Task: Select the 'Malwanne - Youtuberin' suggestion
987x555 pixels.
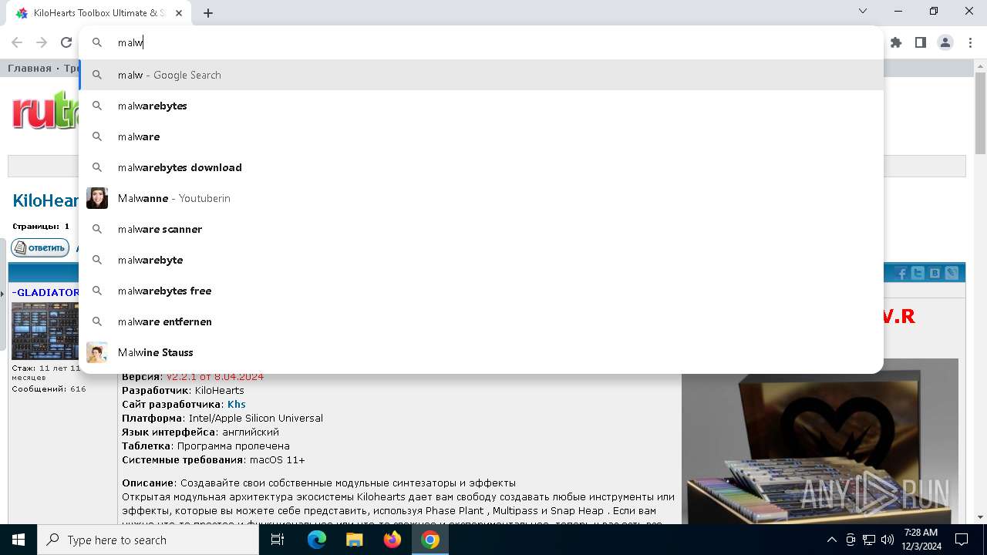Action: 481,198
